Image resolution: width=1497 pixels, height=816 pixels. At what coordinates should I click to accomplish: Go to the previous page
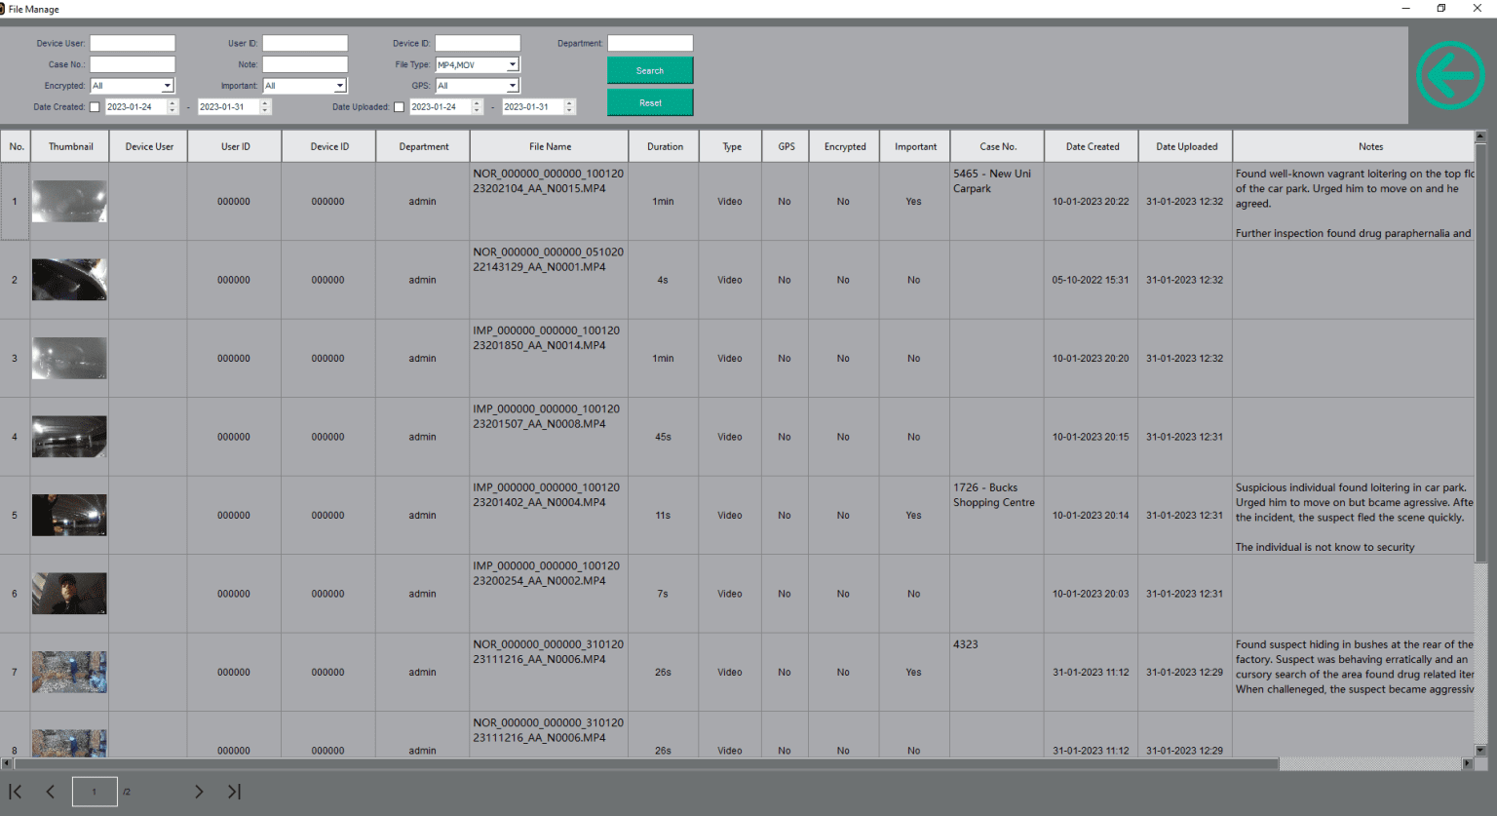51,792
